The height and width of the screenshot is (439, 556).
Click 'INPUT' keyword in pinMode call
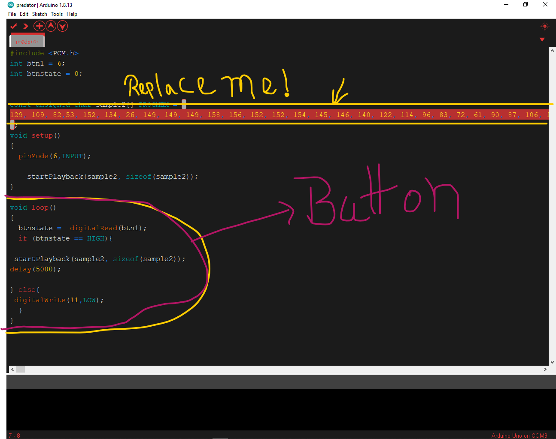click(72, 156)
